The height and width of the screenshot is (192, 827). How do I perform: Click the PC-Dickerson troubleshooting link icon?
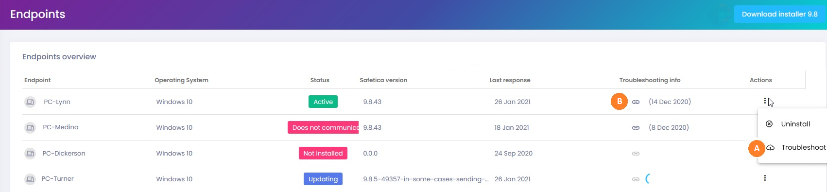click(x=636, y=154)
